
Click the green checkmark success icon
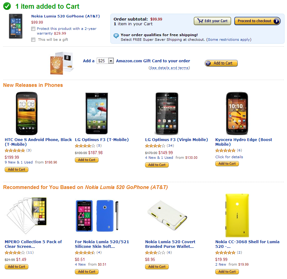pos(7,6)
